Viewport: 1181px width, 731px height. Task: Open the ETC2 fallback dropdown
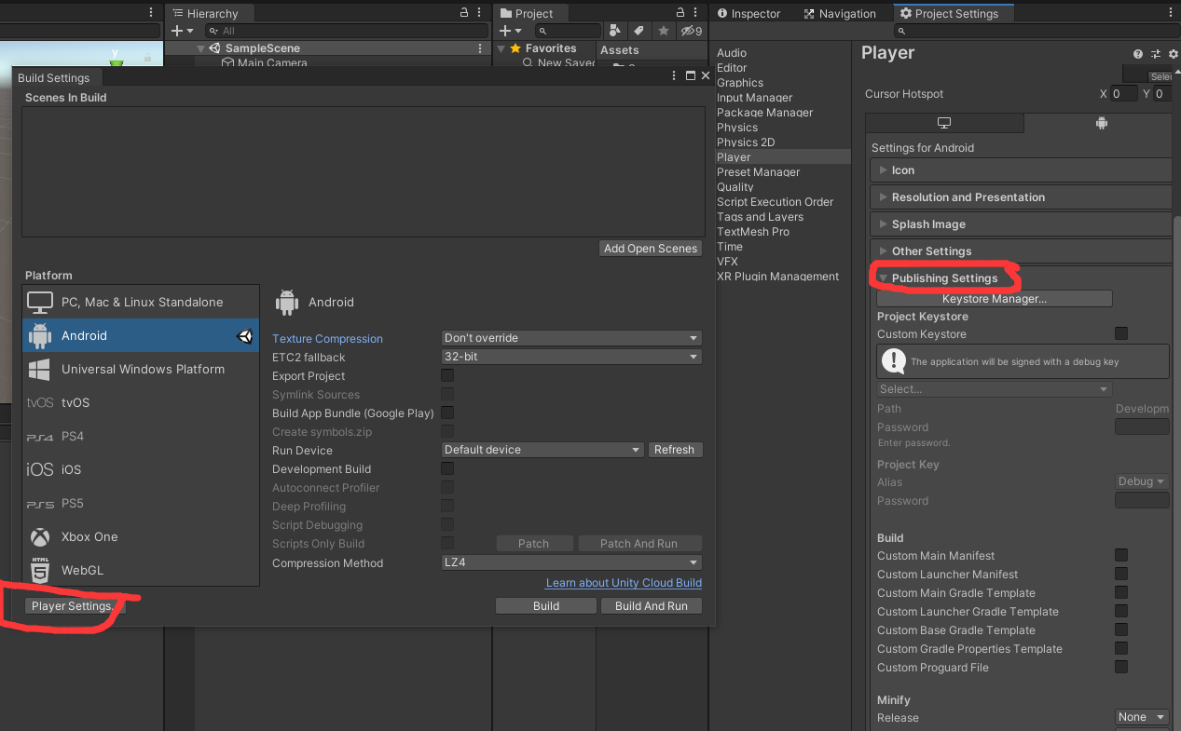[x=571, y=357]
